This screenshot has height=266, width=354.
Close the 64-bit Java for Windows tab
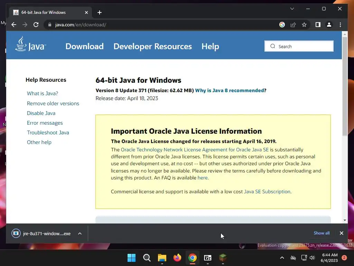[x=86, y=12]
